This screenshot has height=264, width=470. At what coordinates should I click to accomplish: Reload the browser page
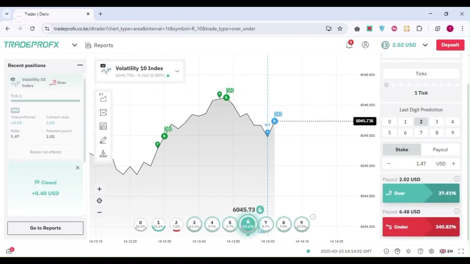(x=32, y=29)
